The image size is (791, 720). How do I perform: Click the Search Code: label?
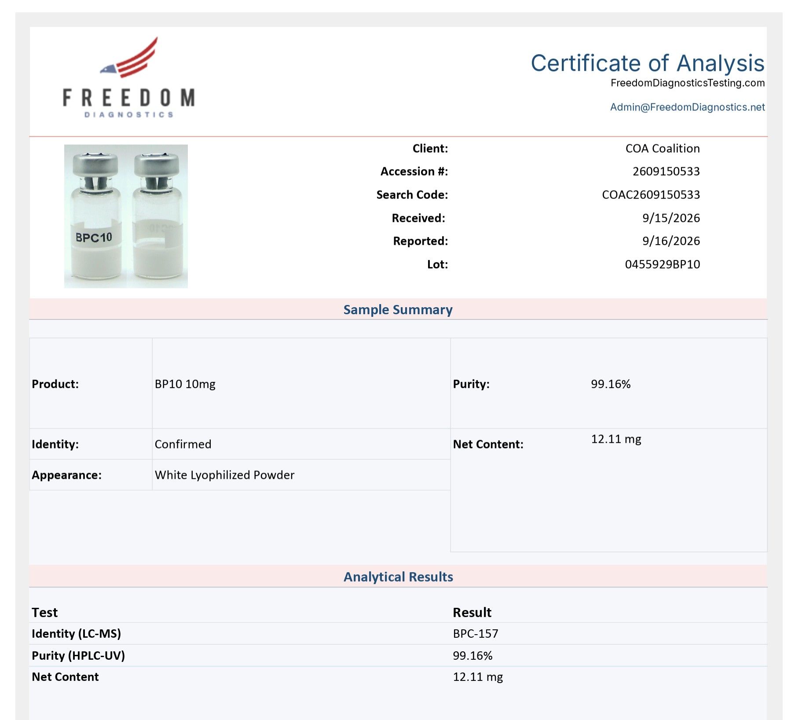[x=412, y=195]
